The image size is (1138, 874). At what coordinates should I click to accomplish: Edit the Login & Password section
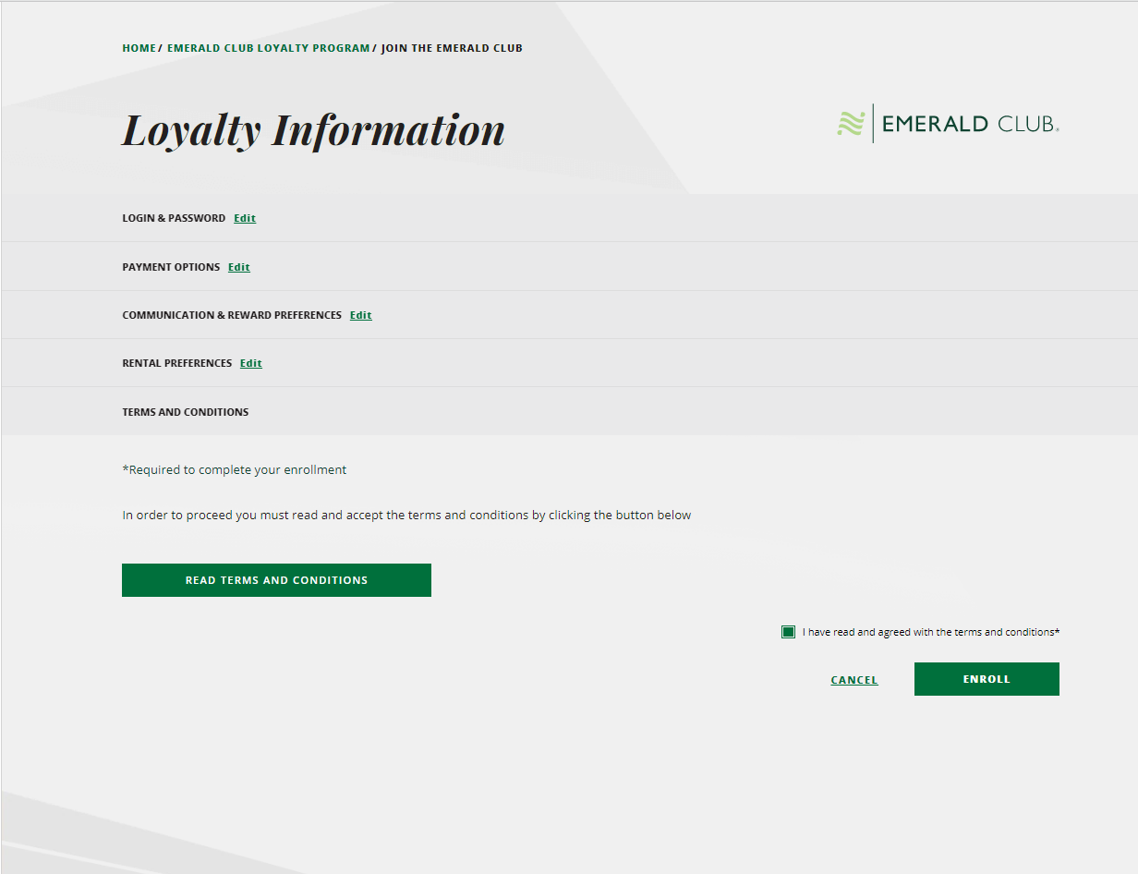(x=245, y=219)
